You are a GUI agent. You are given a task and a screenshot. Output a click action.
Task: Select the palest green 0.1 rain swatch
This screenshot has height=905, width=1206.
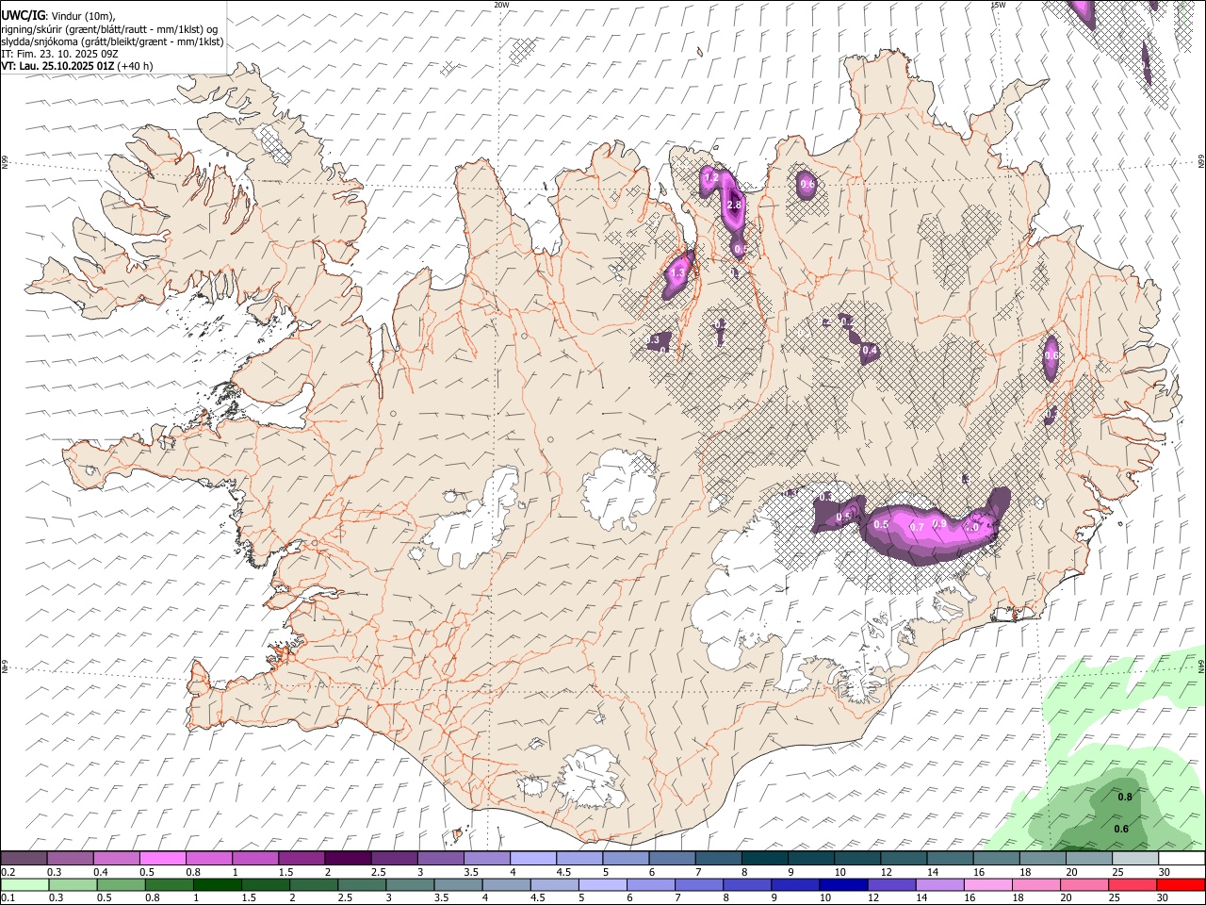click(x=24, y=885)
